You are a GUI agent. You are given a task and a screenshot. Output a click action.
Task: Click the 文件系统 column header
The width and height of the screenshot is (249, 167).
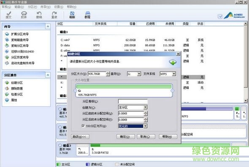click(105, 24)
